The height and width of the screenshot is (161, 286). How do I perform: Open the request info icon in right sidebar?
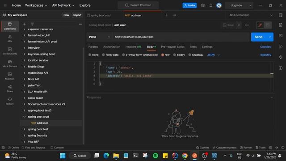tap(281, 68)
